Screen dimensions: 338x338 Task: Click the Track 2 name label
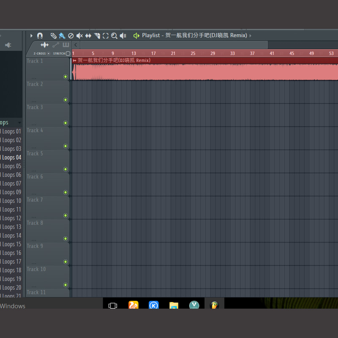point(35,84)
